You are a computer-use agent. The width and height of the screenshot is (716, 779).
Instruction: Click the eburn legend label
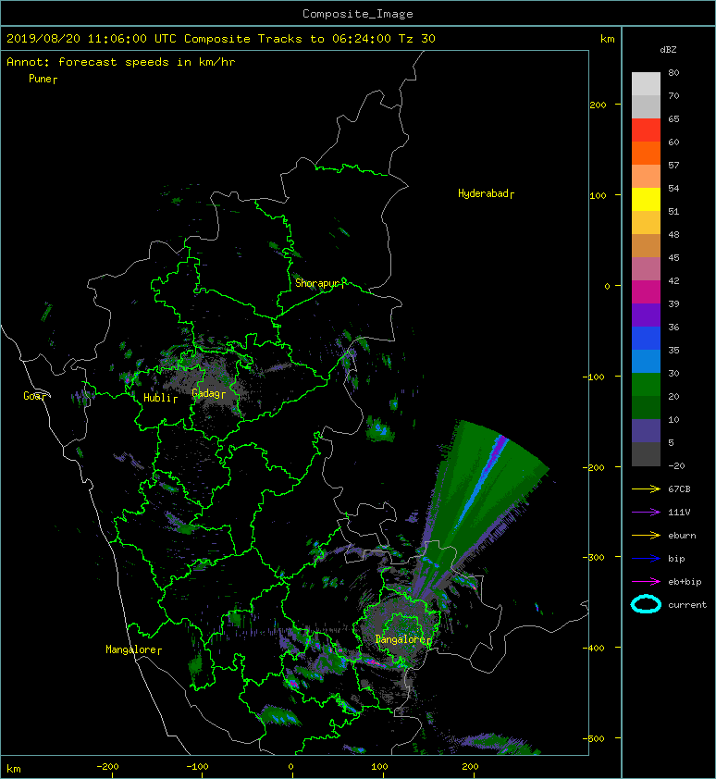click(x=682, y=536)
